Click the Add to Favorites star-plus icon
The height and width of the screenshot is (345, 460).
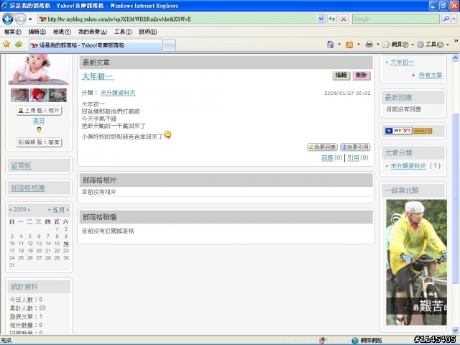19,45
